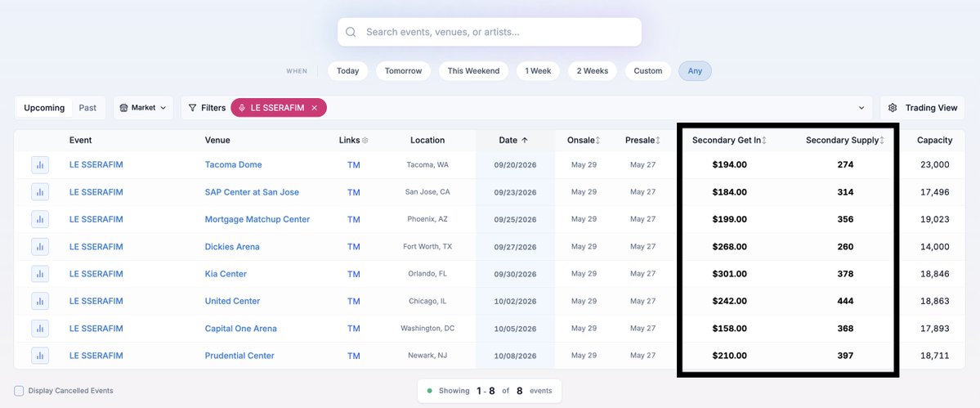Select the Tomorrow date filter
Screen dimensions: 980x408
(403, 70)
